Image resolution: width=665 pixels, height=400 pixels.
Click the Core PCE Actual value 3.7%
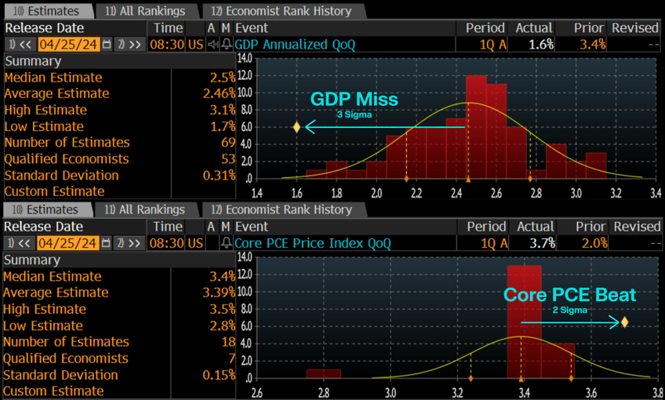pyautogui.click(x=543, y=243)
